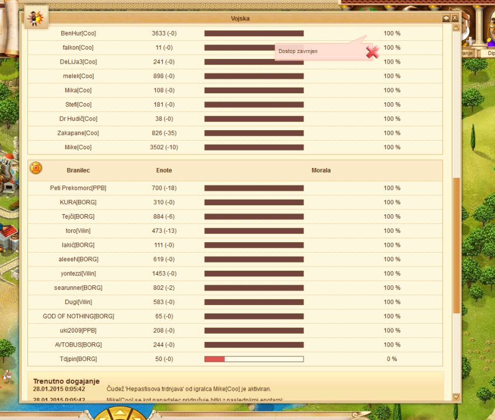This screenshot has height=420, width=495.
Task: Click the Trenutno dogajanje heading
Action: coord(67,381)
